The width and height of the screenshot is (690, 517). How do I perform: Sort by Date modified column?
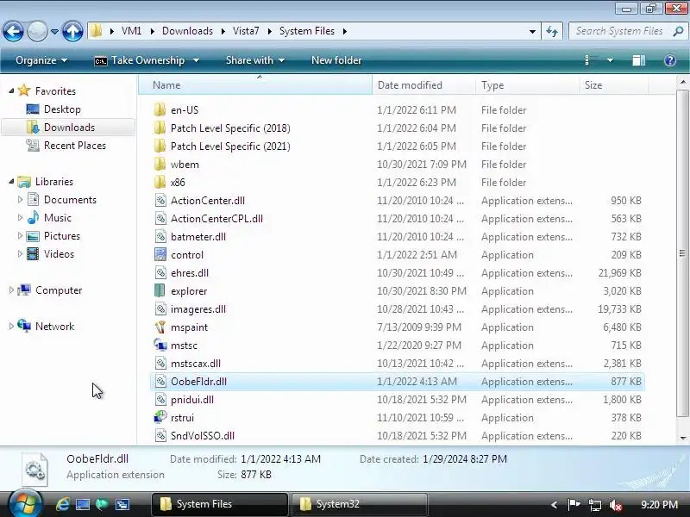423,84
